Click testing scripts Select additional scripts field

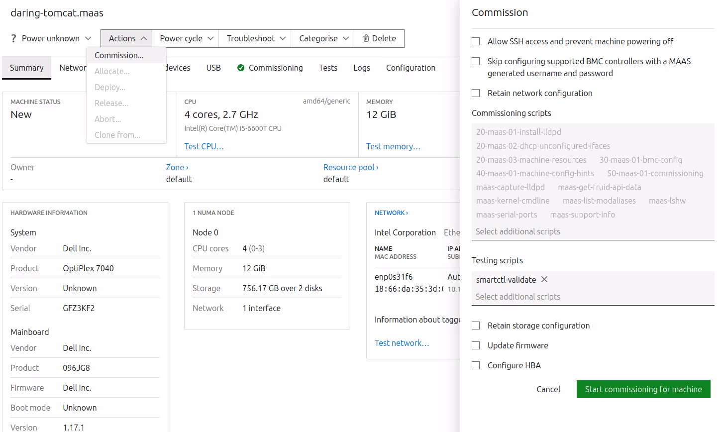click(x=518, y=297)
